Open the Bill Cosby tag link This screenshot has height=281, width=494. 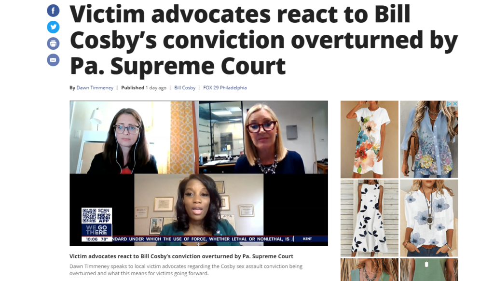pyautogui.click(x=185, y=88)
